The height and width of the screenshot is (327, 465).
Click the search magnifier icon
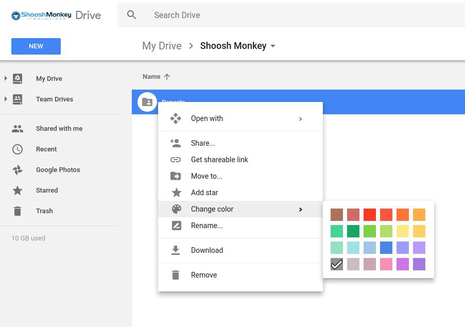tap(132, 15)
